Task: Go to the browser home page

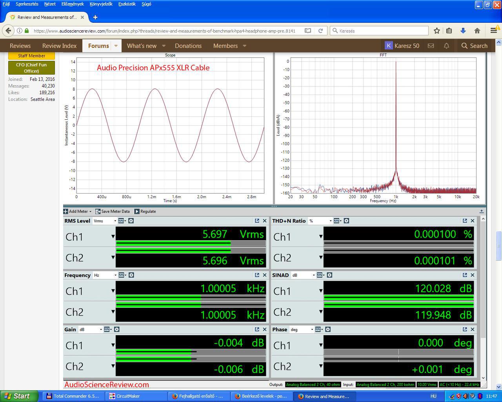Action: (x=477, y=31)
